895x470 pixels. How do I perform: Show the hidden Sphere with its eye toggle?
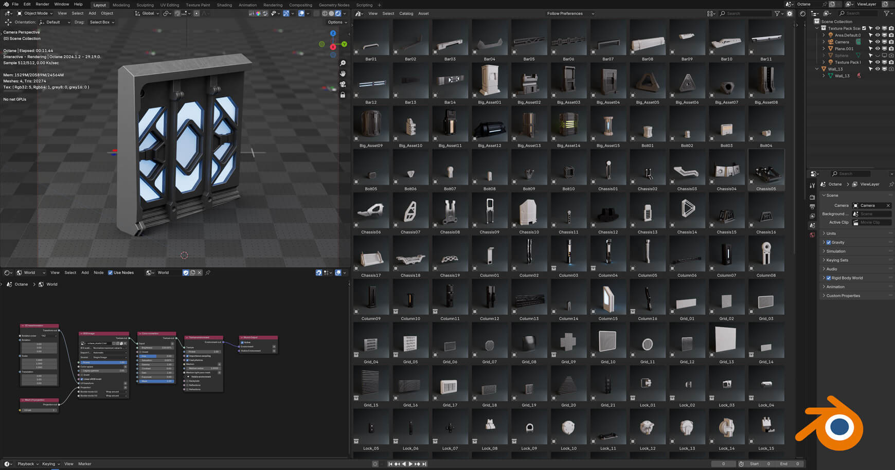click(878, 55)
